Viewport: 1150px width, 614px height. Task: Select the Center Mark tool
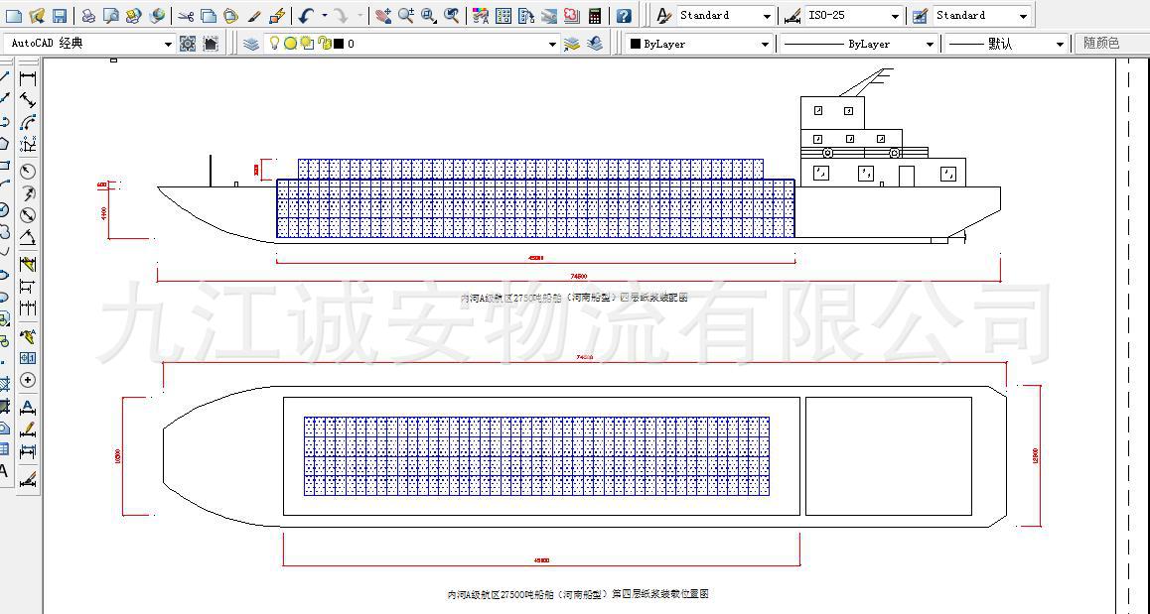(x=28, y=380)
